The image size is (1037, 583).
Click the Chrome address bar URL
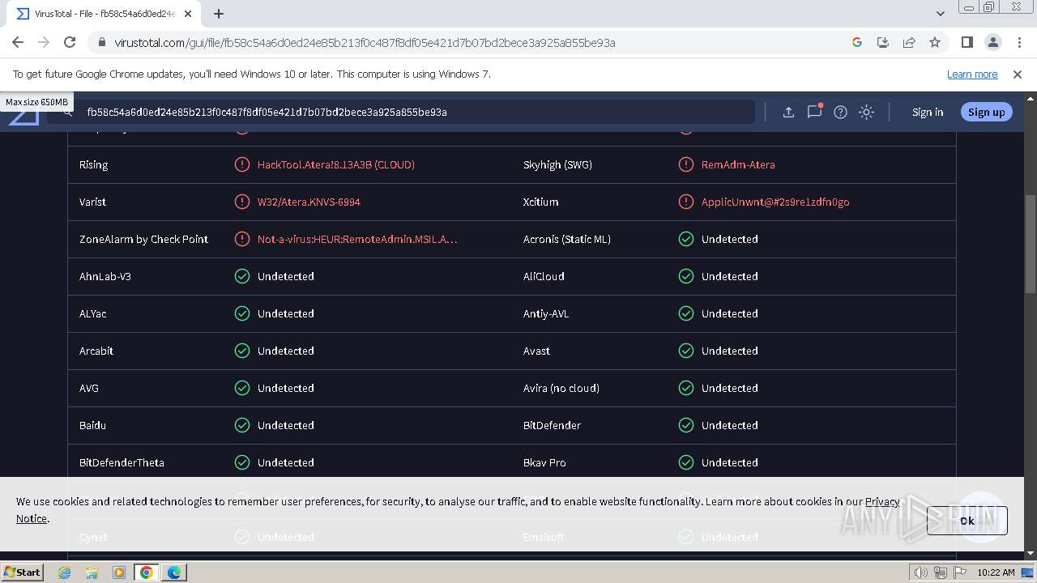pyautogui.click(x=365, y=43)
